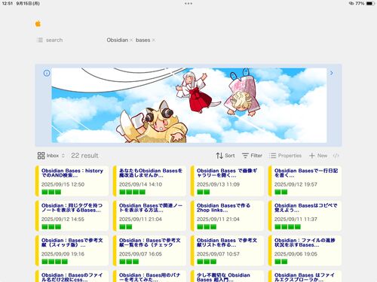Open card 'Obsidian：Basesで参考文献一覧を作る（チェック'
The height and width of the screenshot is (282, 377).
(150, 250)
